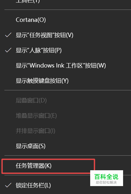Choose 并排显示窗口(I) entry

coord(65,131)
